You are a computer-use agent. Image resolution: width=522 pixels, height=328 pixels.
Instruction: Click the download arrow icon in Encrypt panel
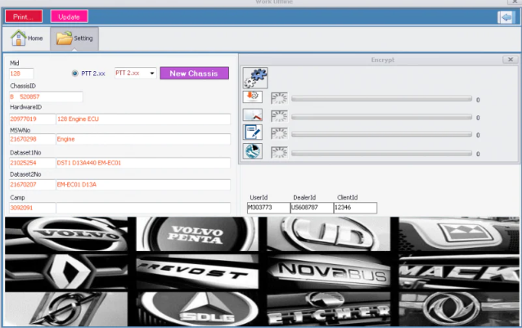[253, 97]
